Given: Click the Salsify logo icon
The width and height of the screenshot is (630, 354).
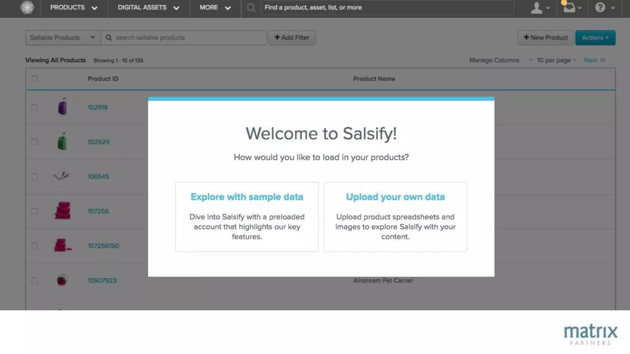Looking at the screenshot, I should [x=27, y=7].
